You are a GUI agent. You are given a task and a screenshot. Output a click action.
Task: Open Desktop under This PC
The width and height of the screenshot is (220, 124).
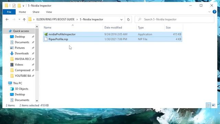click(20, 94)
